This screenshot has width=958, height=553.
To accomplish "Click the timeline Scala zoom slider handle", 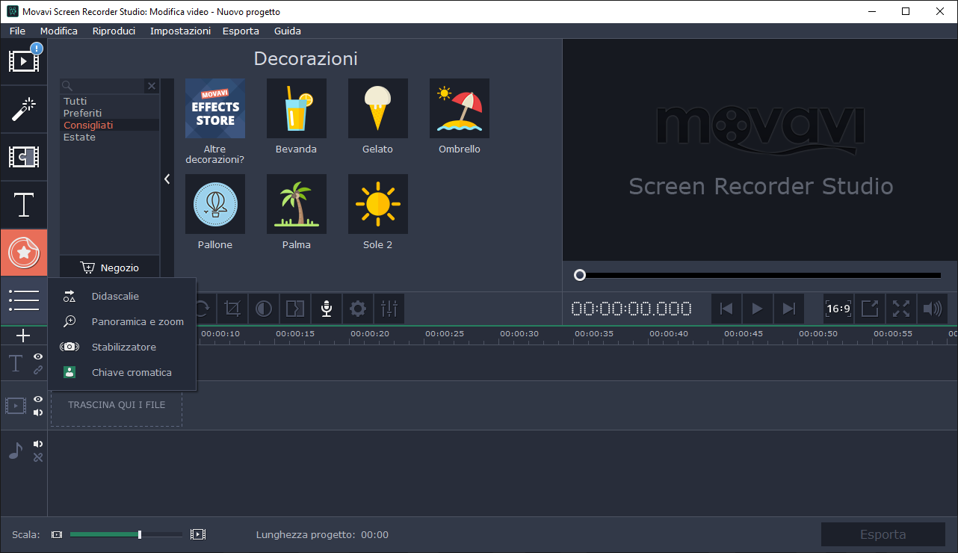I will pyautogui.click(x=140, y=534).
